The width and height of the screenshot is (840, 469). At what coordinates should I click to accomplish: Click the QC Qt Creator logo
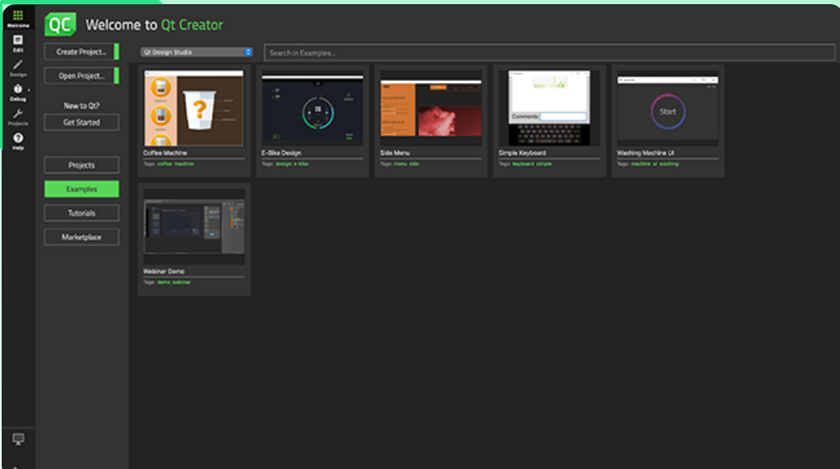coord(60,25)
